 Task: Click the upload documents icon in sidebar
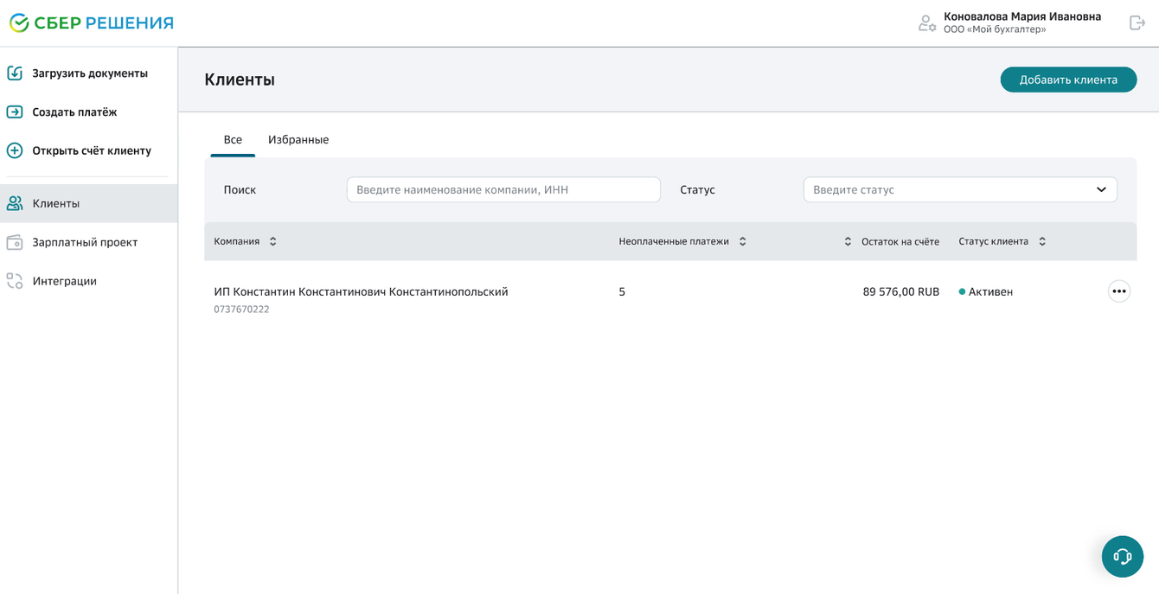(15, 73)
